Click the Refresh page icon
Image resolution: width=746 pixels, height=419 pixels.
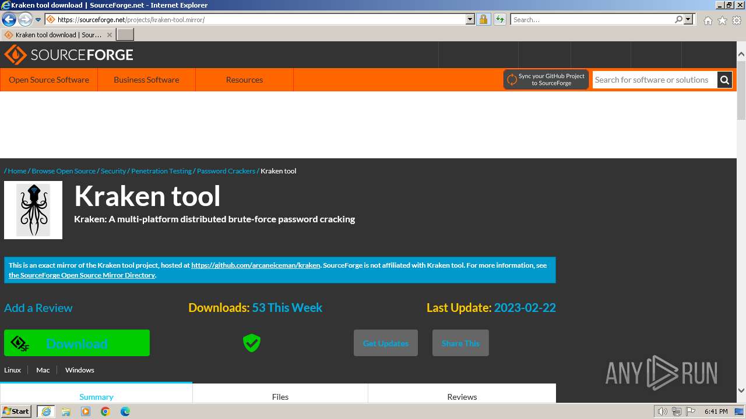tap(499, 19)
